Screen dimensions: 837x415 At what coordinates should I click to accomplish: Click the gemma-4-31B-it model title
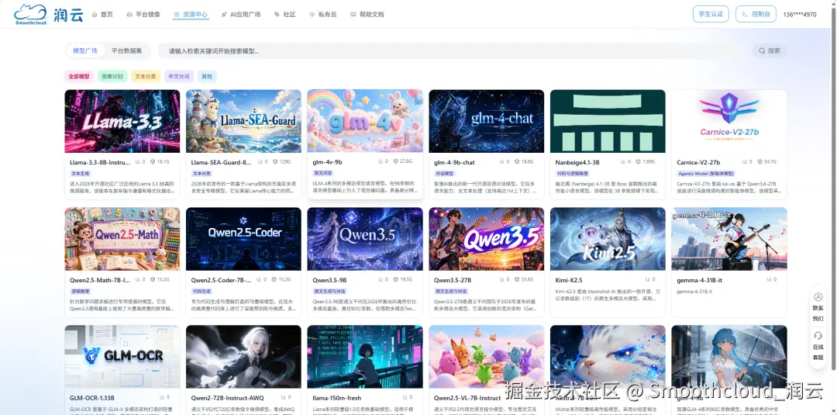click(700, 280)
